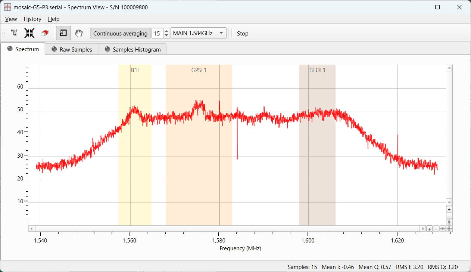Open the View menu
Image resolution: width=471 pixels, height=272 pixels.
click(11, 19)
